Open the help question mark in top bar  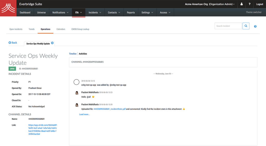coord(249,4)
